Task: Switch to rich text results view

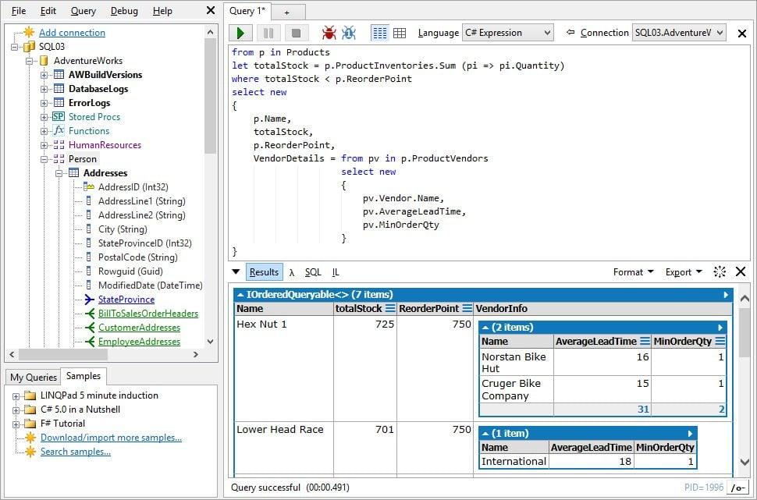Action: (380, 33)
